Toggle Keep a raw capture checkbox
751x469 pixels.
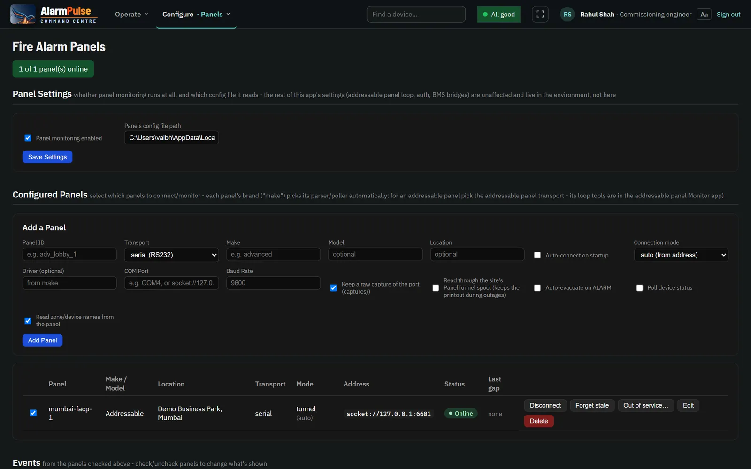(334, 288)
